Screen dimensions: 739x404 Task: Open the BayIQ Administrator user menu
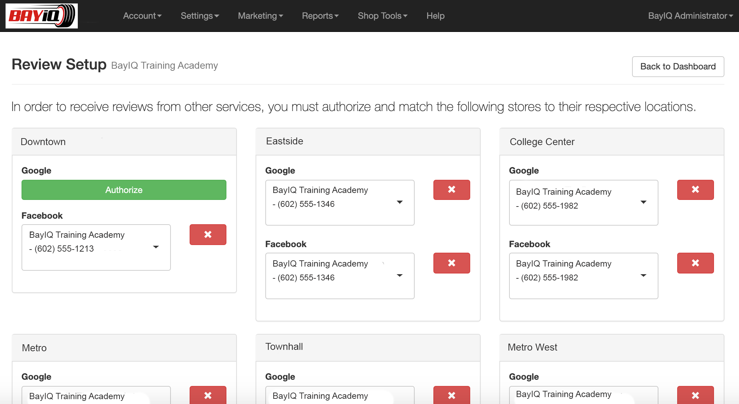[690, 16]
